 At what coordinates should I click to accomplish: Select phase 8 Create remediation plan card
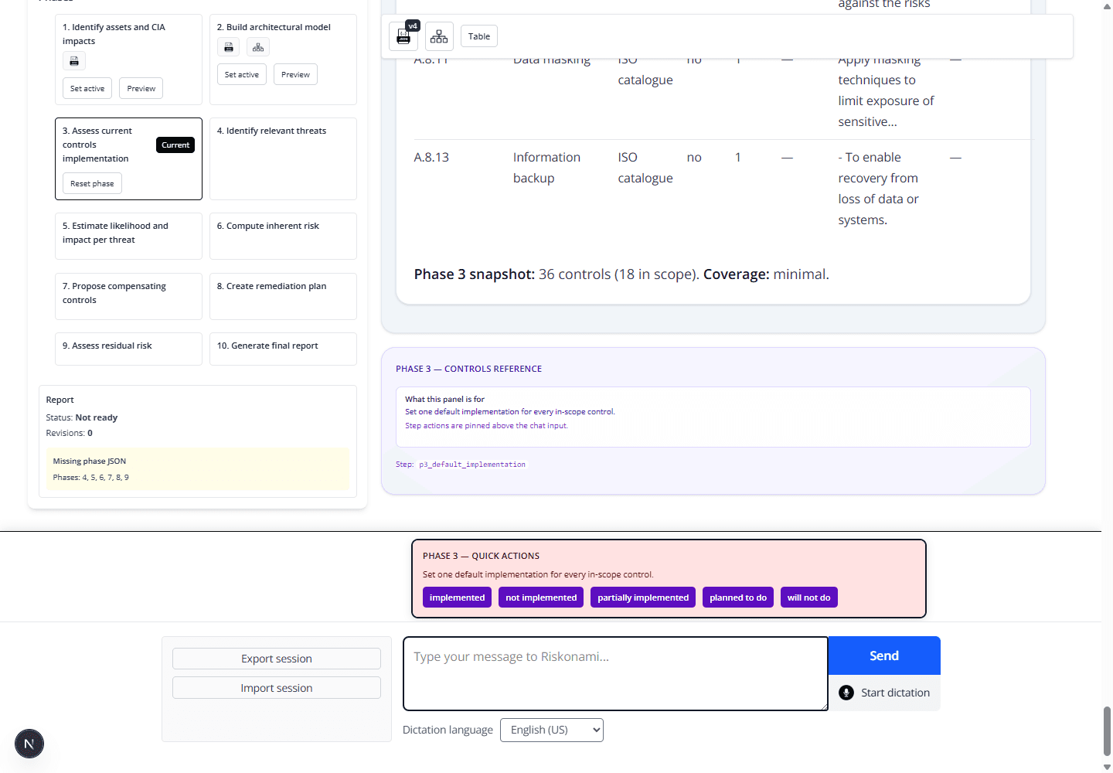(x=283, y=296)
